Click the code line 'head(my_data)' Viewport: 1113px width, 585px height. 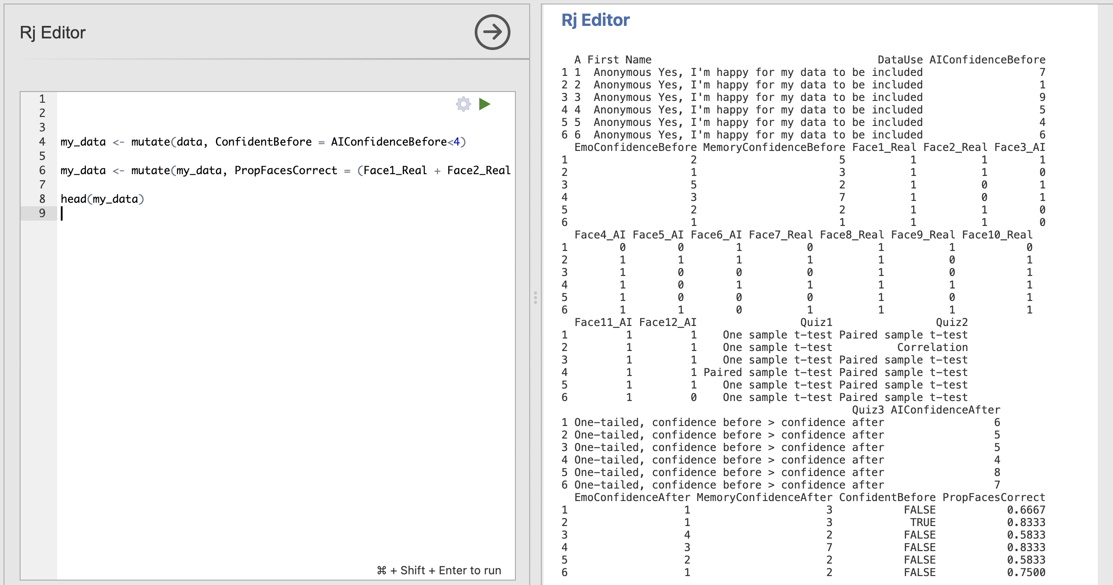(x=102, y=199)
